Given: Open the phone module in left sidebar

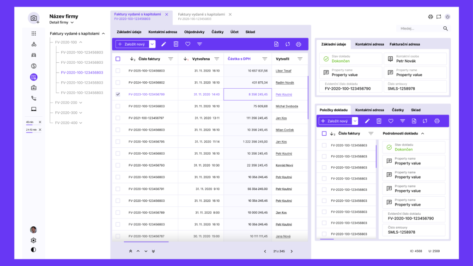Looking at the screenshot, I should [x=34, y=98].
